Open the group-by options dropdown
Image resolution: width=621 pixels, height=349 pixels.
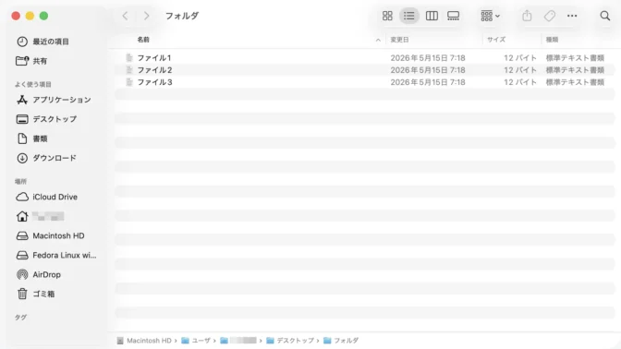[x=490, y=16]
